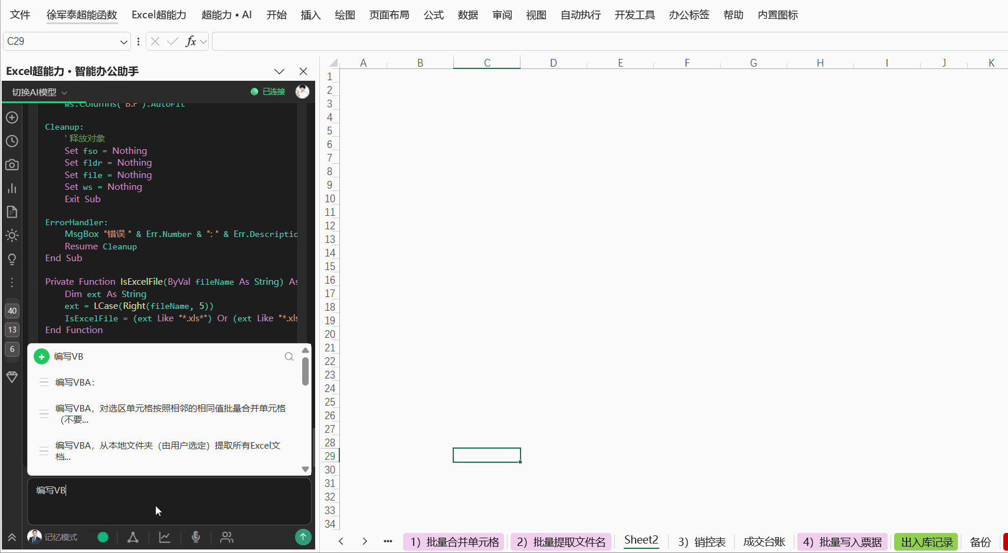Toggle the 记忆模式 green switch

[x=103, y=537]
